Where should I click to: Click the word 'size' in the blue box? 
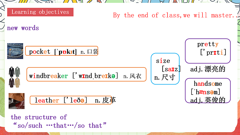pos(163,61)
